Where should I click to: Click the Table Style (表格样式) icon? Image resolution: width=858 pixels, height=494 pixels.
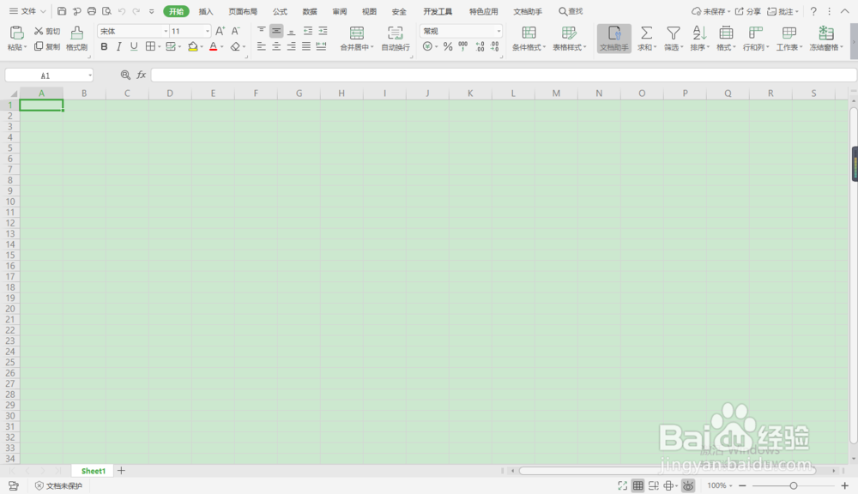pos(569,33)
